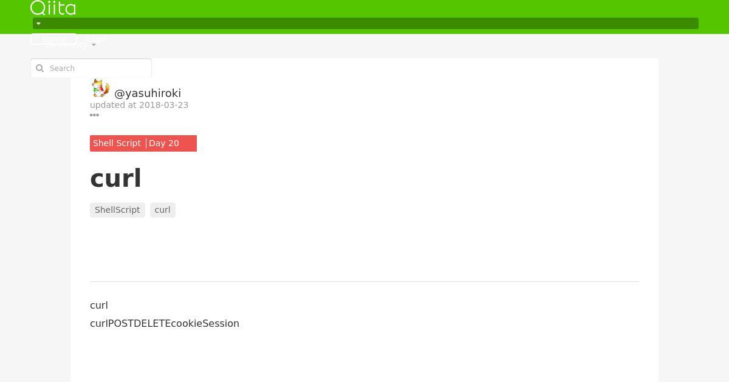Expand the dark green navigation dropdown arrow
The width and height of the screenshot is (729, 382).
coord(38,24)
